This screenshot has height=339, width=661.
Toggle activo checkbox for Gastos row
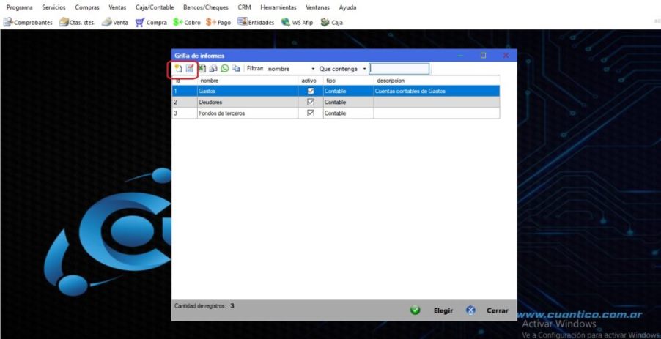311,91
